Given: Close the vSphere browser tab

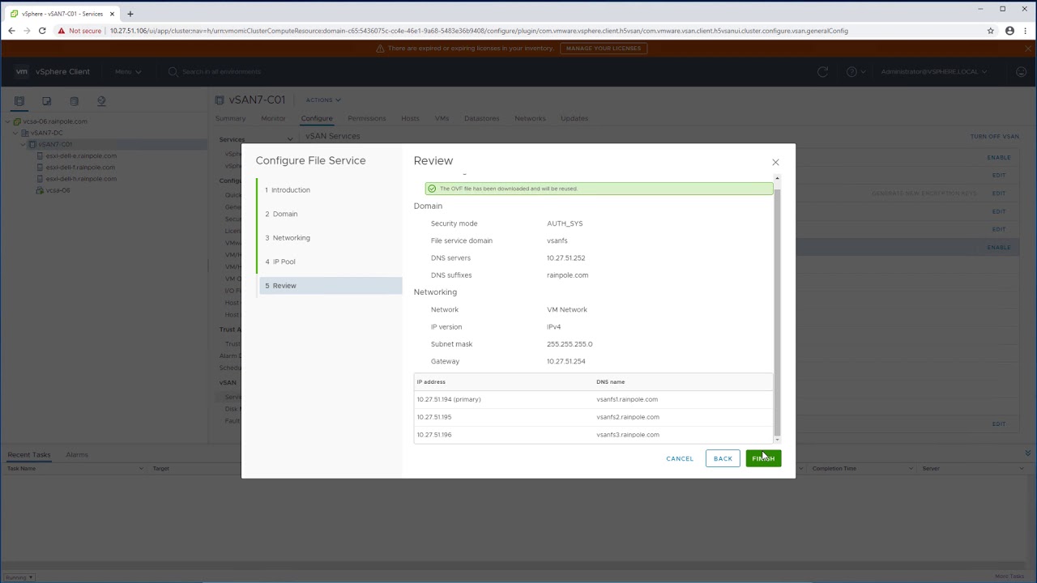Looking at the screenshot, I should pyautogui.click(x=112, y=14).
